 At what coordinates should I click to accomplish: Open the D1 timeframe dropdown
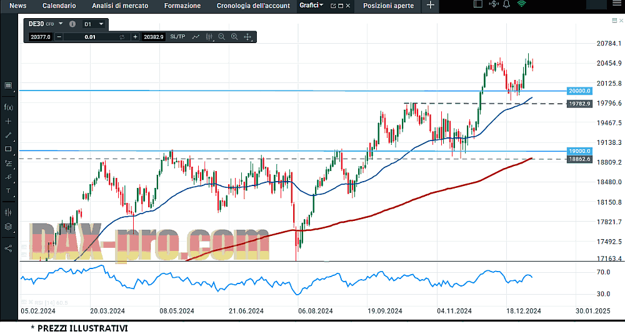(x=101, y=24)
